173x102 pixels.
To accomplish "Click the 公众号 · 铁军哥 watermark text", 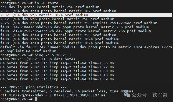I will (150, 95).
